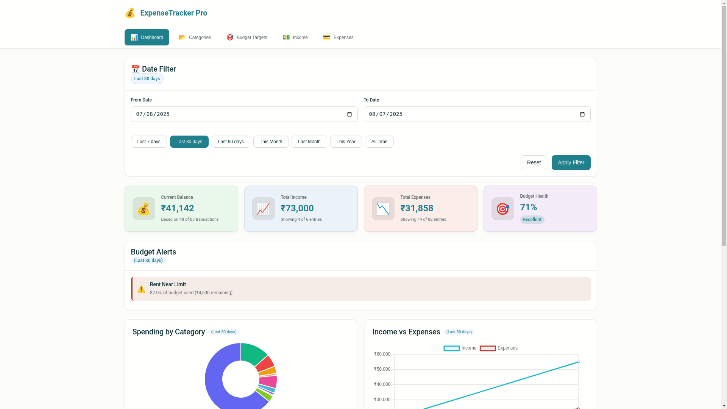Click the ExpenseTracker Pro title link
This screenshot has height=409, width=727.
point(174,13)
